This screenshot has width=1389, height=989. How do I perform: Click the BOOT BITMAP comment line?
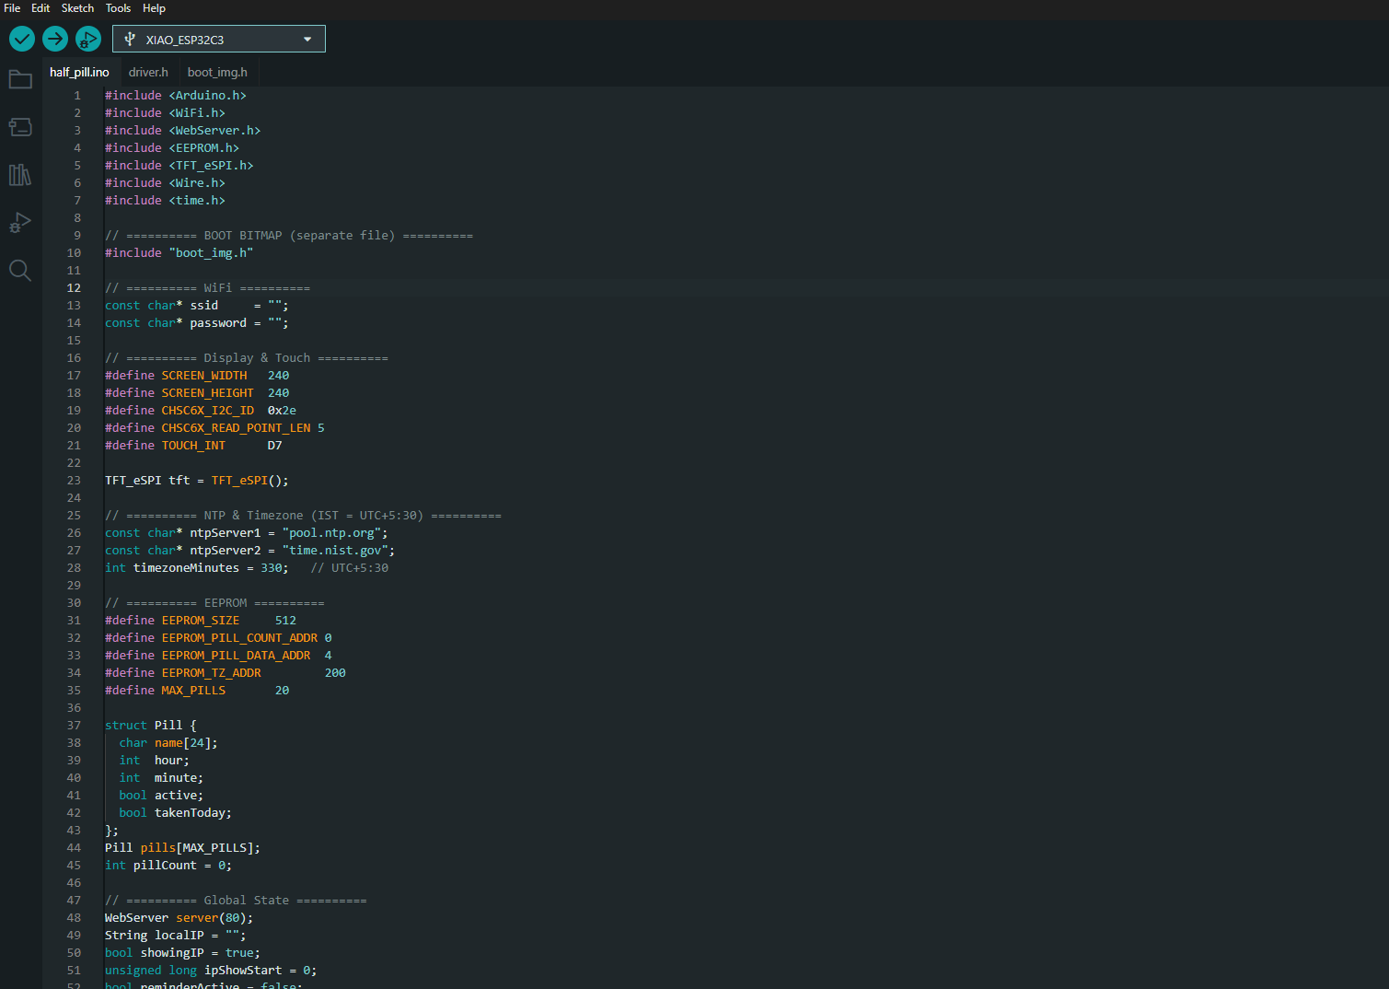(289, 236)
